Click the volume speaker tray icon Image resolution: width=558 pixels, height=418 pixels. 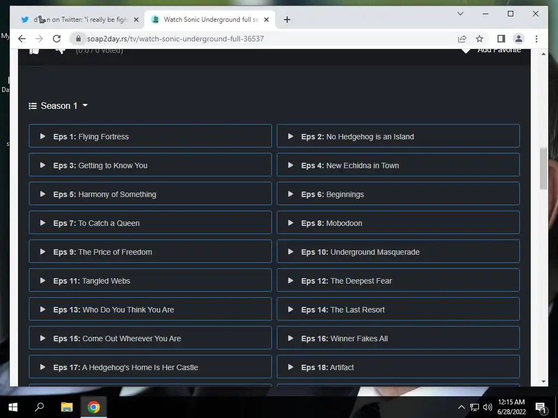coord(488,407)
